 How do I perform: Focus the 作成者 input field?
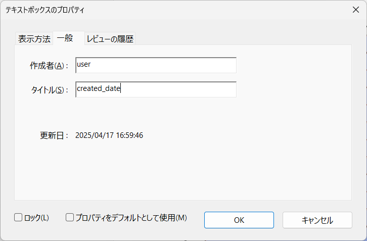click(156, 65)
